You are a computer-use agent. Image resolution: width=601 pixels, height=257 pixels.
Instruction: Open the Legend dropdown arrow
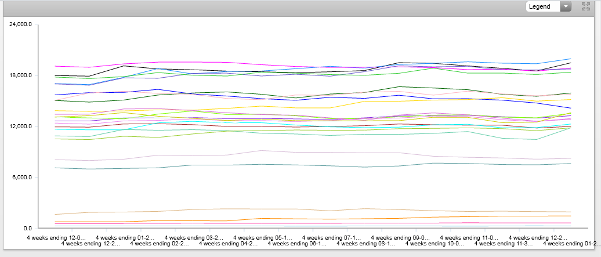point(565,6)
